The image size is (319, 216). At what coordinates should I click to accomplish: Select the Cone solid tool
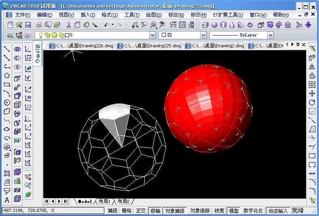pos(232,25)
